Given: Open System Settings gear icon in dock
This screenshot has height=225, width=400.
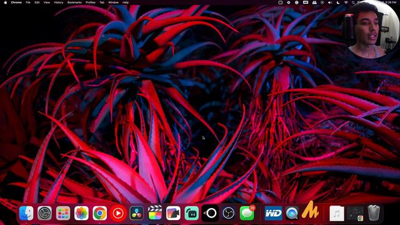Looking at the screenshot, I should (44, 212).
